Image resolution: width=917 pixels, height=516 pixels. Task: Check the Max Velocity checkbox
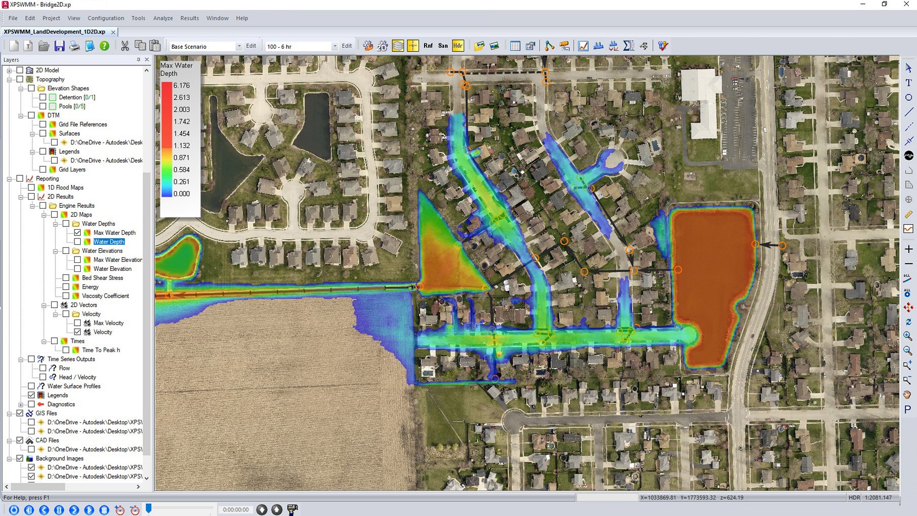coord(77,323)
